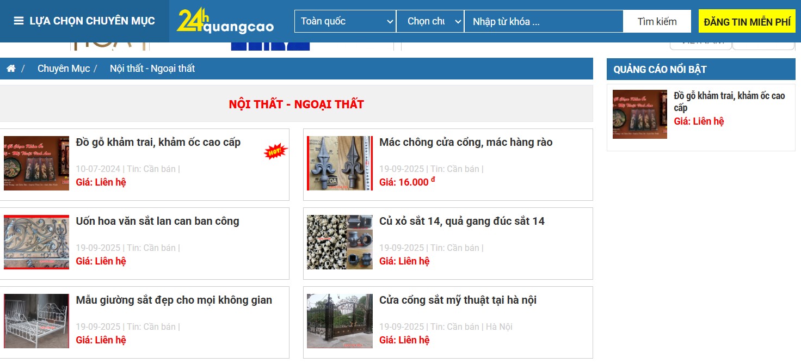The height and width of the screenshot is (363, 801).
Task: Open the hamburger menu next to LỰA CHỌN CHUYÊN MỤC
Action: pos(18,21)
